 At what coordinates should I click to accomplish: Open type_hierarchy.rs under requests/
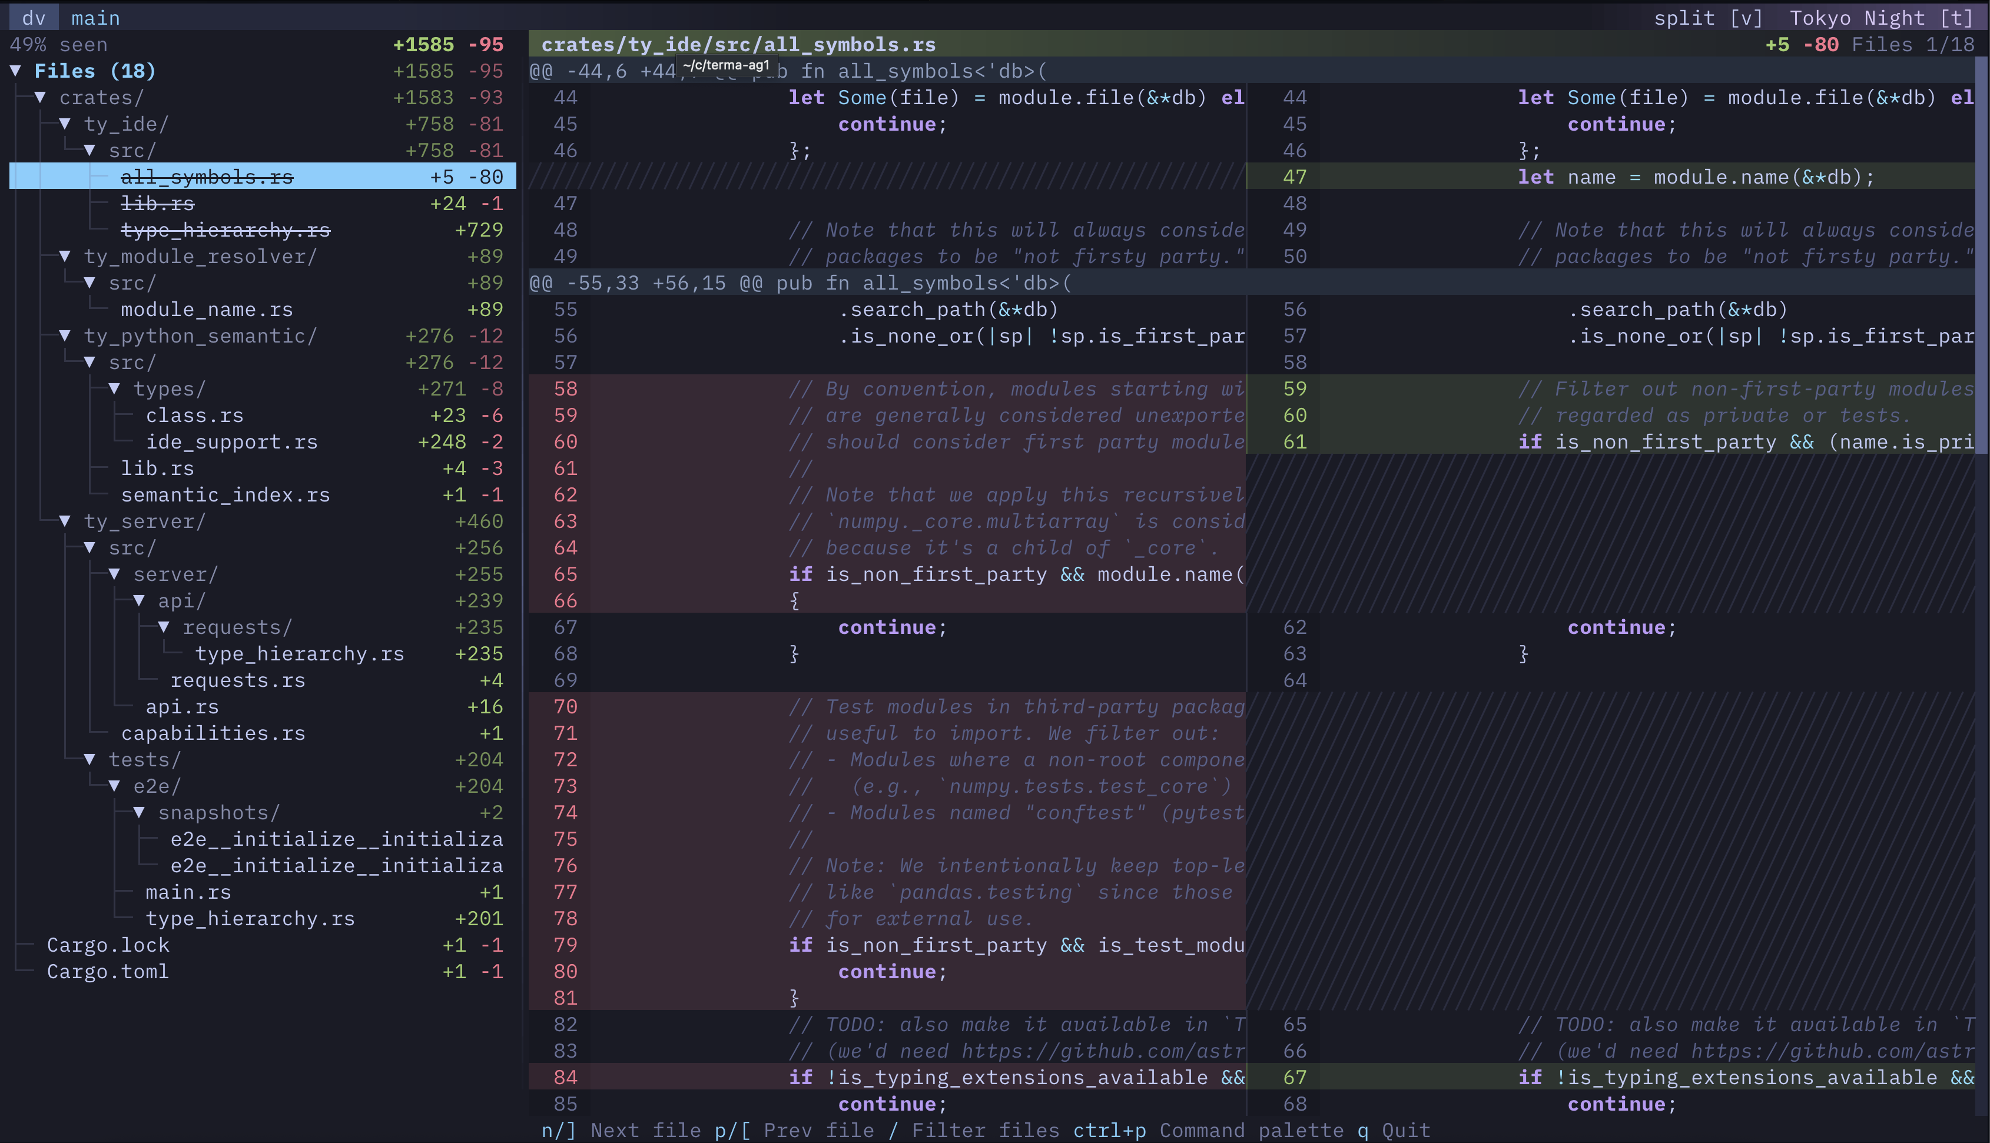[300, 653]
